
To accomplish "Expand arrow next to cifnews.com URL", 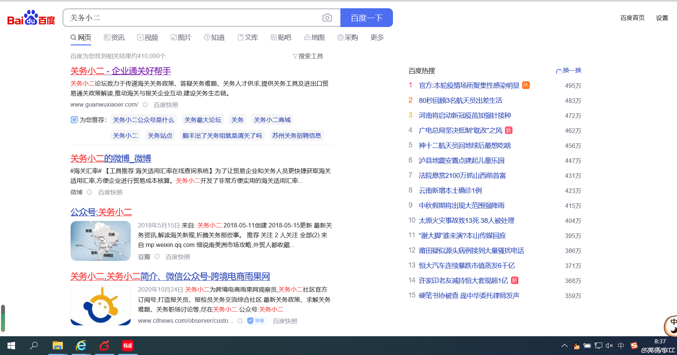I will click(x=240, y=321).
